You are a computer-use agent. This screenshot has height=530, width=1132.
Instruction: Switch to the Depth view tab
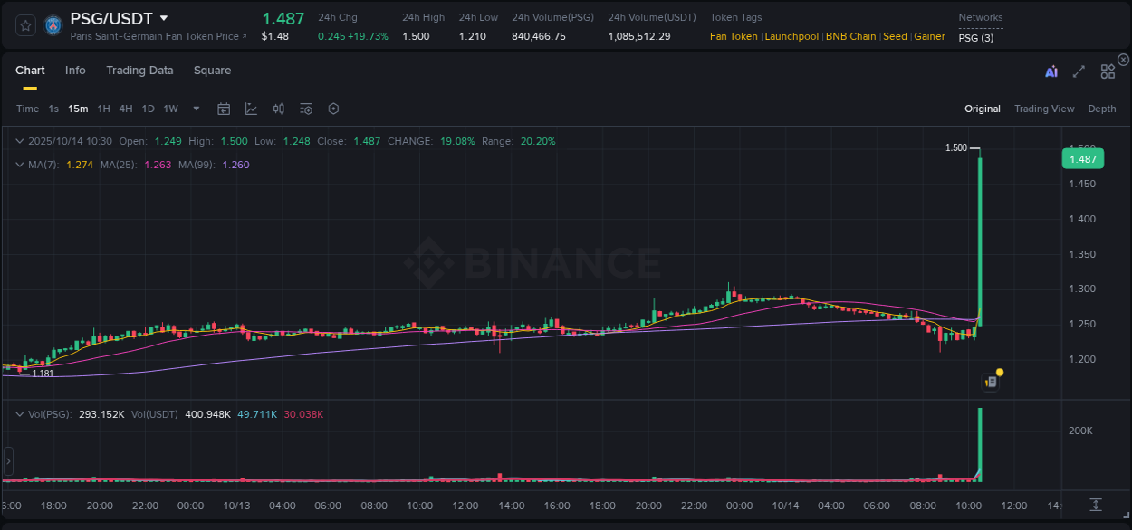pos(1102,109)
